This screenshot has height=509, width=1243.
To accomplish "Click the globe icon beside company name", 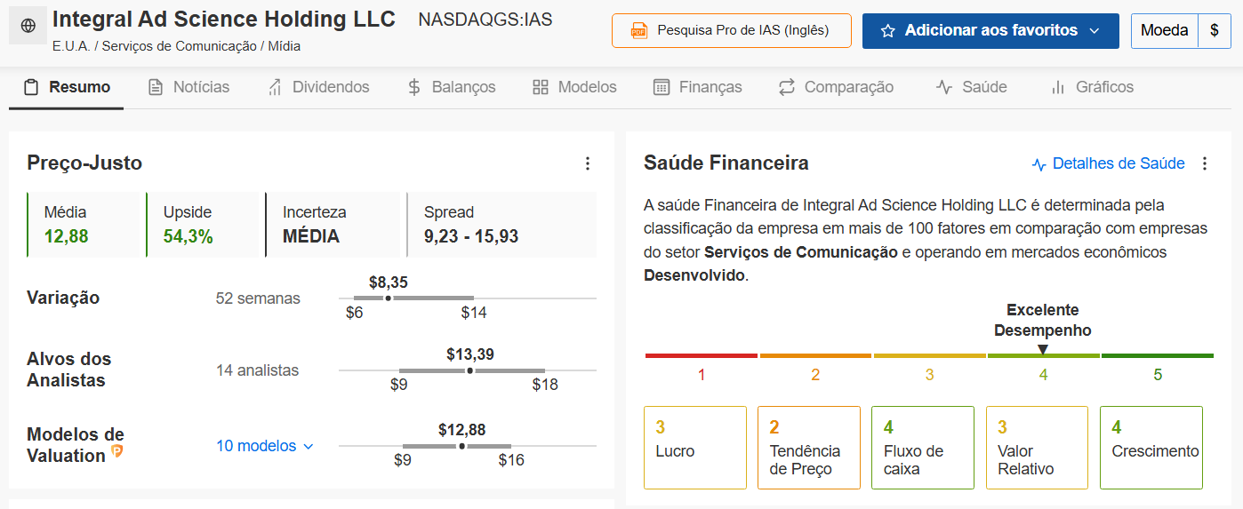I will tap(28, 27).
